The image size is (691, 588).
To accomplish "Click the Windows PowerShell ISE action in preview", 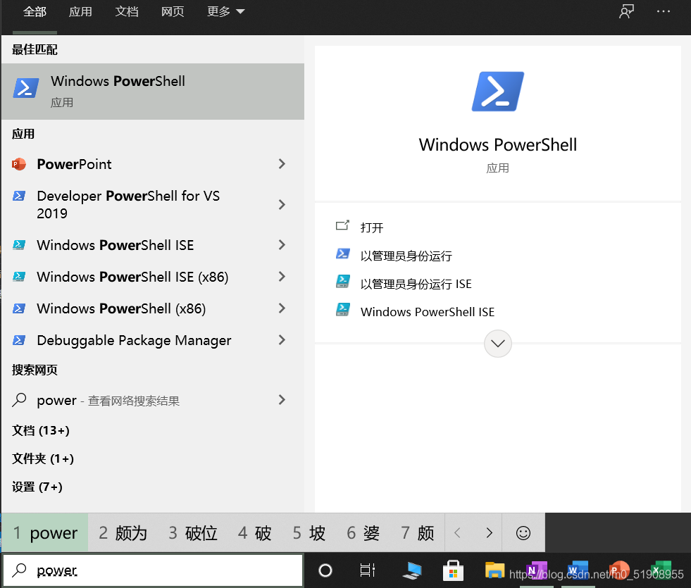I will point(427,312).
